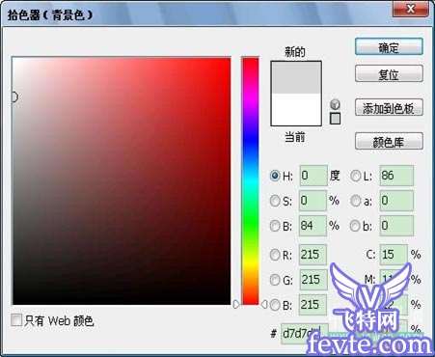Click the 添加到色板 button
Screen dimensions: 435x357
point(389,108)
